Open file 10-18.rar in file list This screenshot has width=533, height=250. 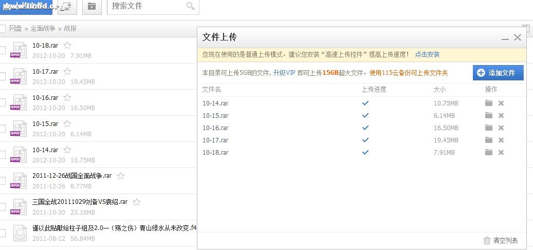point(45,46)
